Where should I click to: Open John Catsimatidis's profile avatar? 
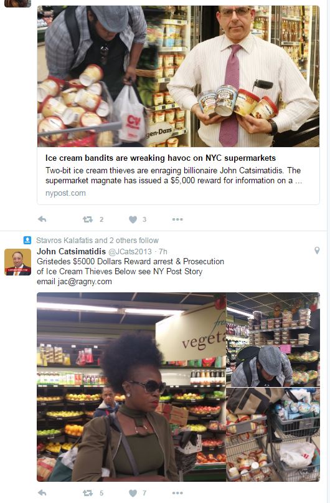click(x=17, y=262)
